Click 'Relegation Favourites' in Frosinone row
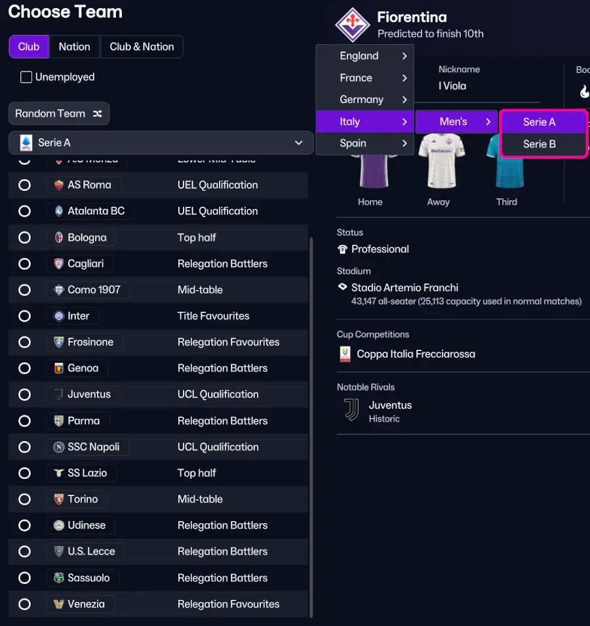Viewport: 590px width, 626px height. (228, 342)
